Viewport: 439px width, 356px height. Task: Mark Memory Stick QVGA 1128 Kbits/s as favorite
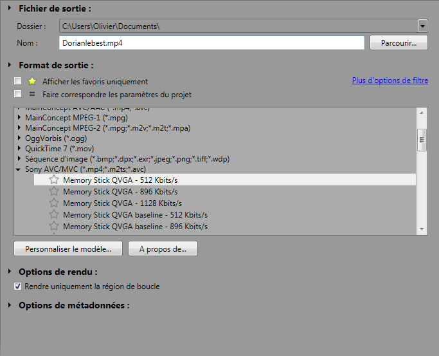[x=54, y=203]
